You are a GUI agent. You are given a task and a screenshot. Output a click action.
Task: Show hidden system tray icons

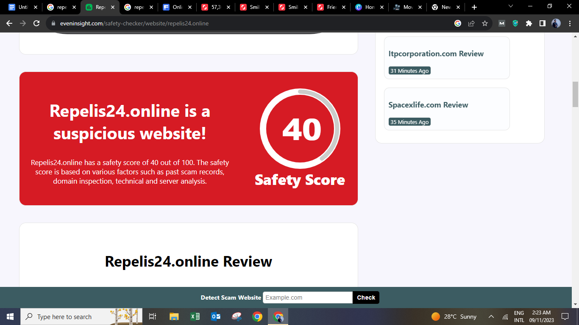491,317
